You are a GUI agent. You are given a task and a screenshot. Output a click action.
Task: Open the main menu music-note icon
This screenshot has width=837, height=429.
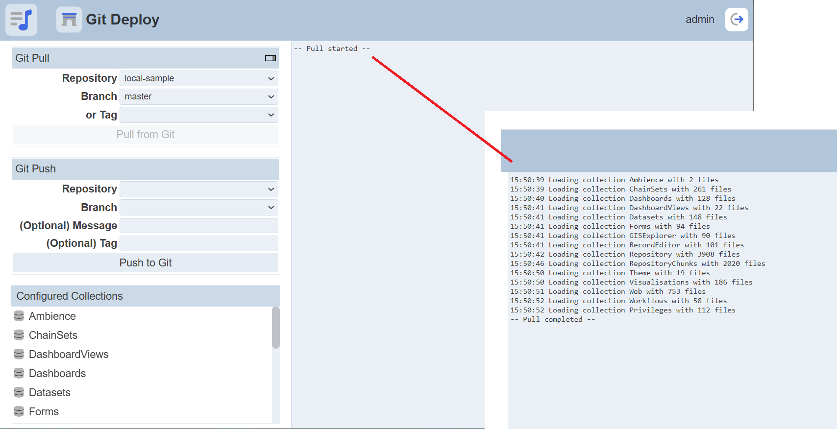(x=21, y=20)
